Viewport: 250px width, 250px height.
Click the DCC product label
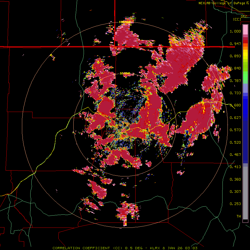[x=244, y=17]
